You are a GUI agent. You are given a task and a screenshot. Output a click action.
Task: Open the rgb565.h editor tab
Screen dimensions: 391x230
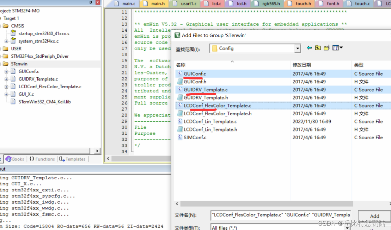click(267, 4)
